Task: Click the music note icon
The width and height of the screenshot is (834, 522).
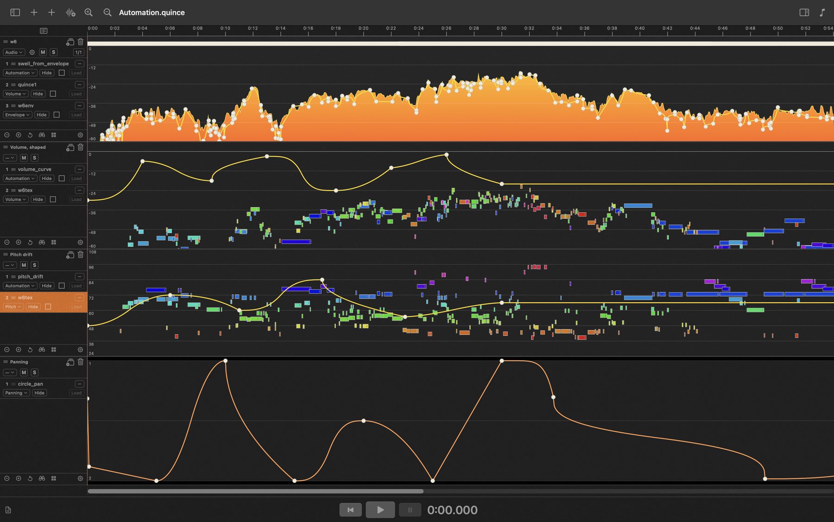Action: pos(822,13)
